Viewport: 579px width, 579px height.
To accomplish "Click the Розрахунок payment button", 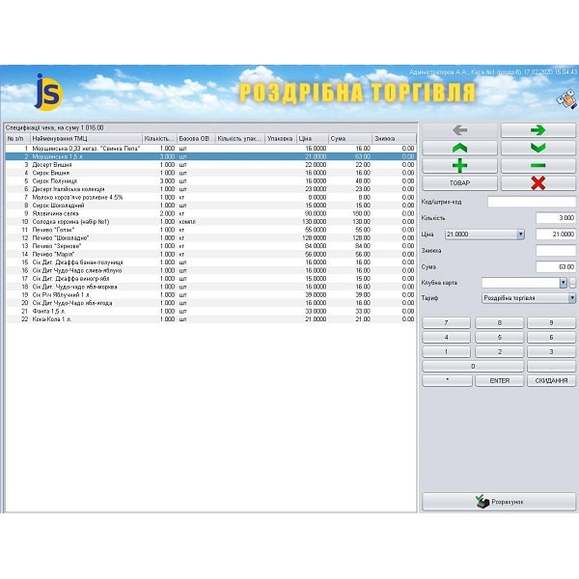I will tap(499, 502).
